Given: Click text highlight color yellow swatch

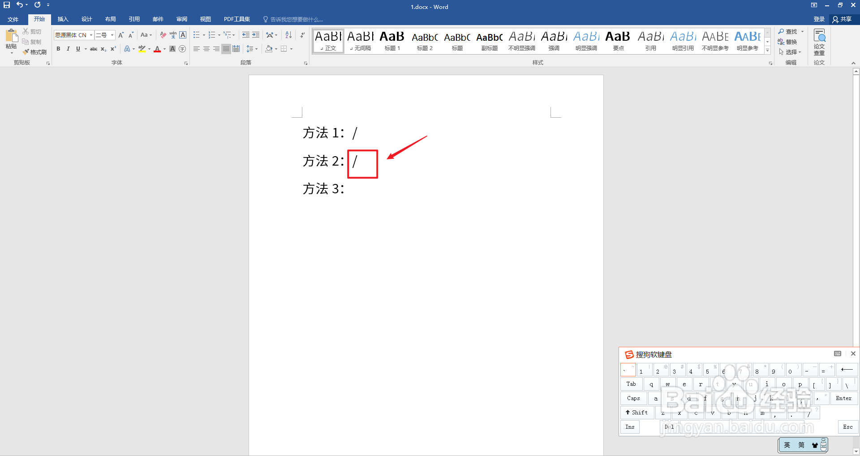Looking at the screenshot, I should (142, 49).
